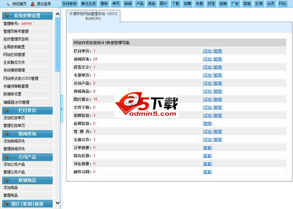
Task: Open 编辑器|水印管理 in sidebar
Action: coord(16,102)
